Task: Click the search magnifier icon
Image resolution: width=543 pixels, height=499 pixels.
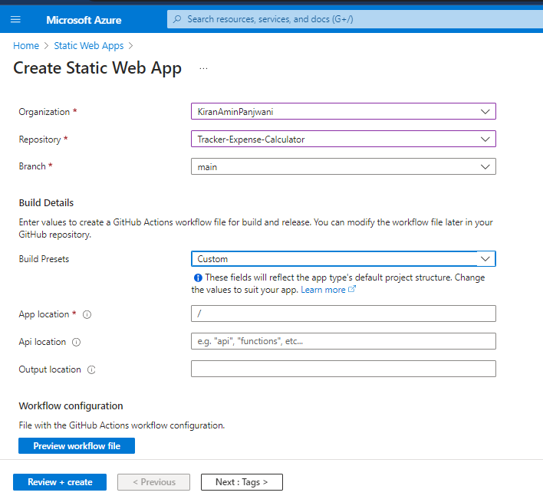Action: point(177,19)
